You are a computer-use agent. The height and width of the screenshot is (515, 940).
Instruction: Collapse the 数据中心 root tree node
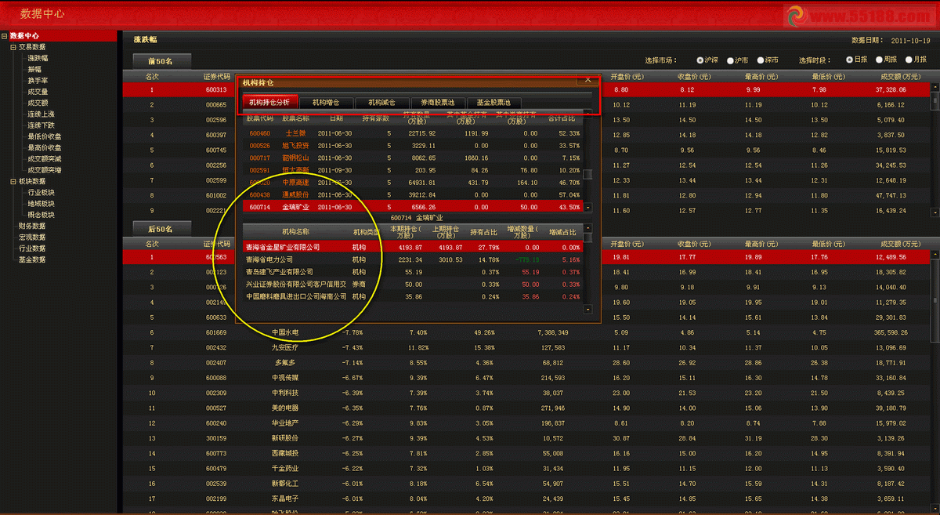coord(4,36)
